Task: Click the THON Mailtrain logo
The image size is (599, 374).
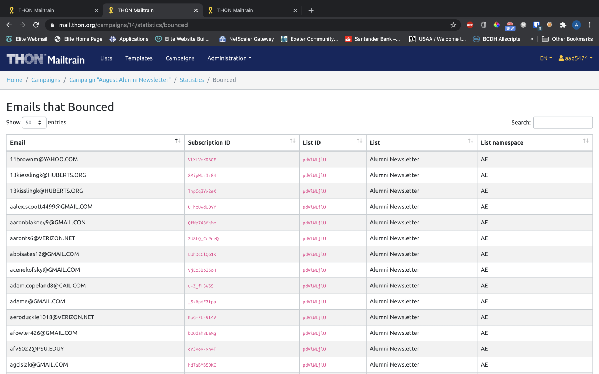Action: point(46,59)
